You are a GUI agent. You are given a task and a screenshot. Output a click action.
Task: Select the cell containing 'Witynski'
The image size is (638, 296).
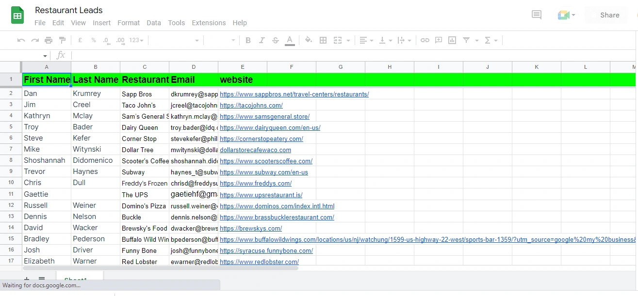coord(96,149)
